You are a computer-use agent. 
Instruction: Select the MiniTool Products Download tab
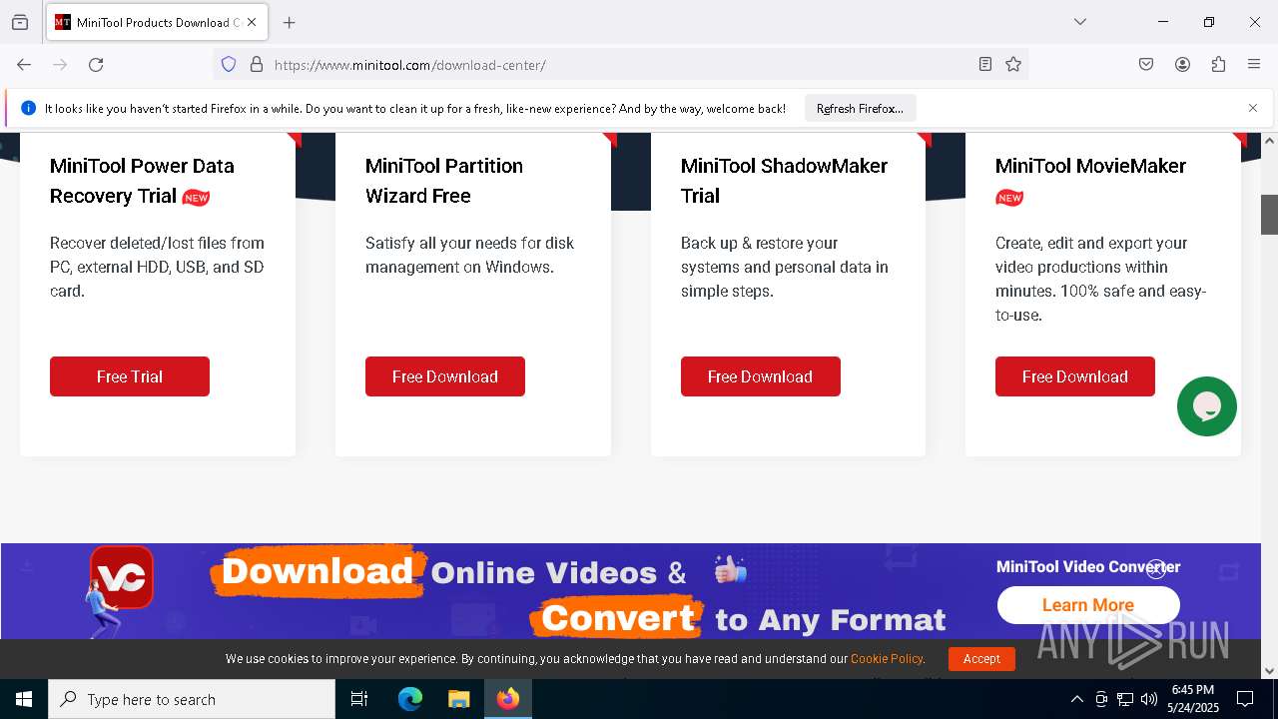[x=157, y=22]
